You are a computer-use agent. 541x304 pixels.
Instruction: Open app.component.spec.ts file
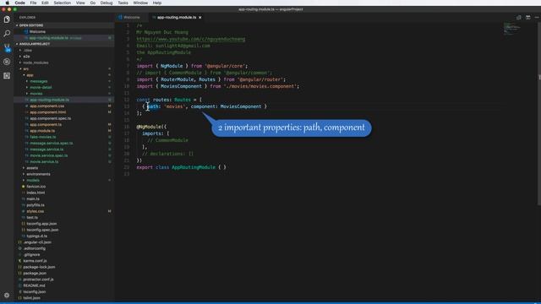point(51,118)
